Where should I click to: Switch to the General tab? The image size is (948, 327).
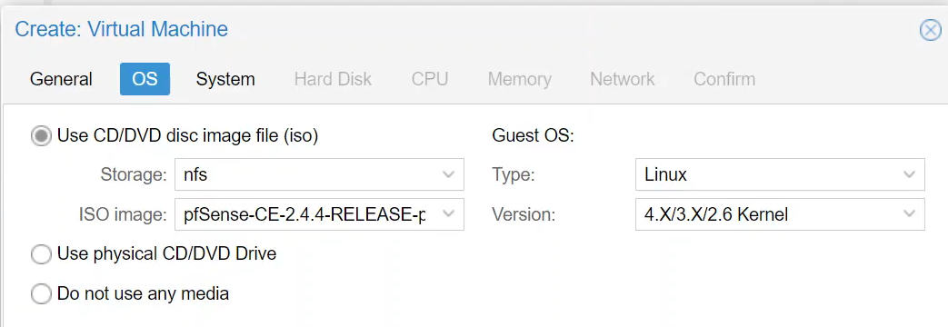(x=61, y=79)
